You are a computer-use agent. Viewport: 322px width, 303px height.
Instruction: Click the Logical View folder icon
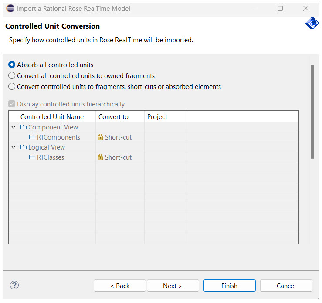(x=24, y=147)
